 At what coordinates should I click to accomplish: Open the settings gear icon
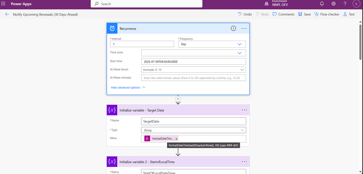[x=333, y=4]
